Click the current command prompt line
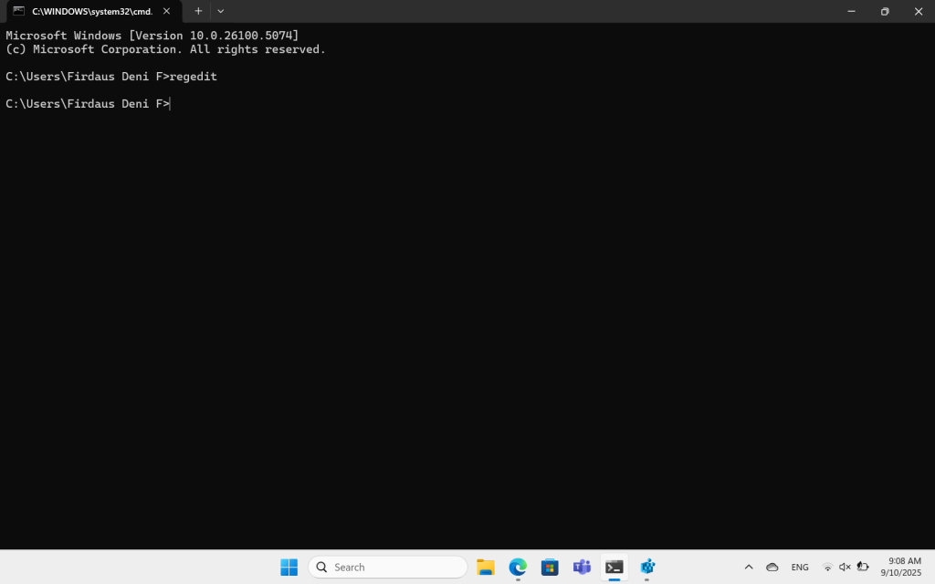Viewport: 935px width, 584px height. tap(88, 104)
